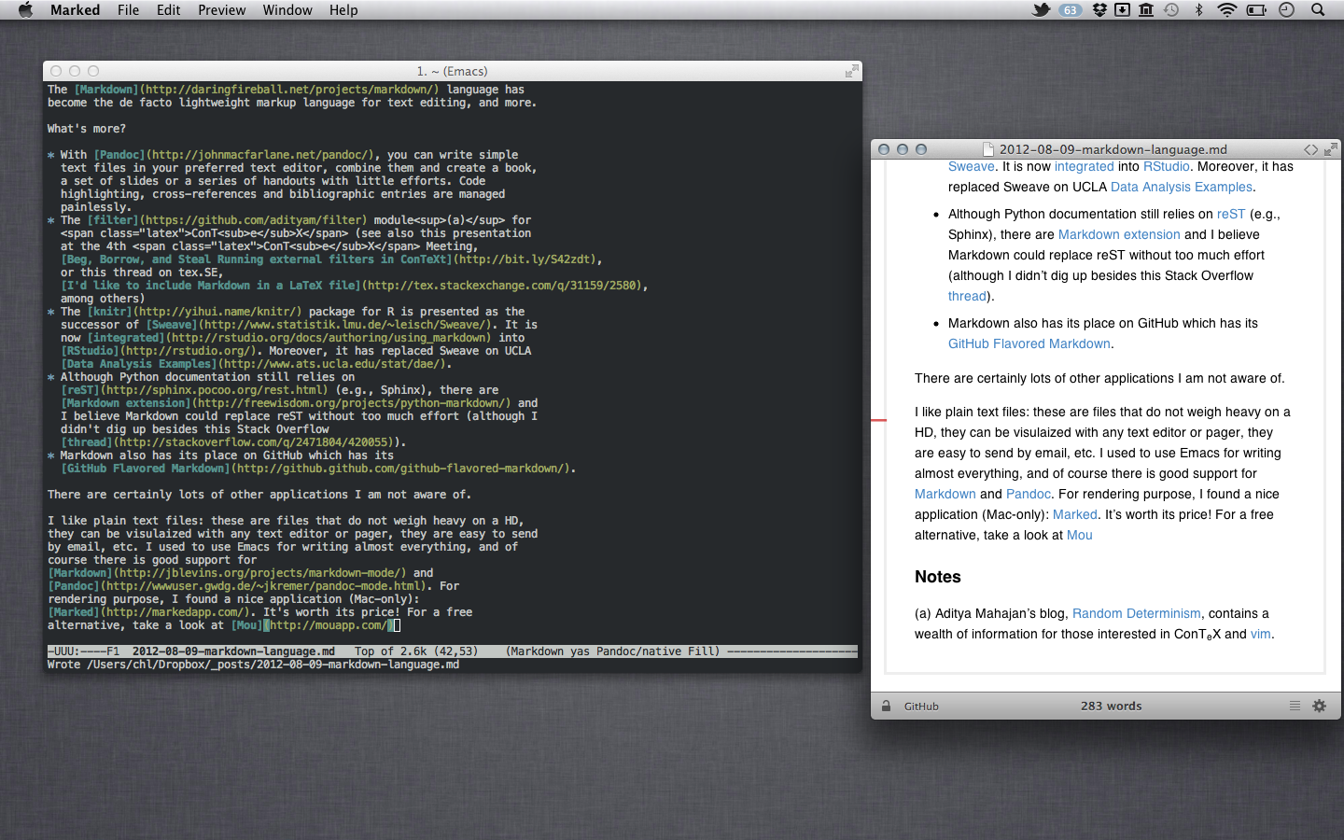Image resolution: width=1344 pixels, height=840 pixels.
Task: Open the Random Determinism blog link
Action: (x=1137, y=613)
